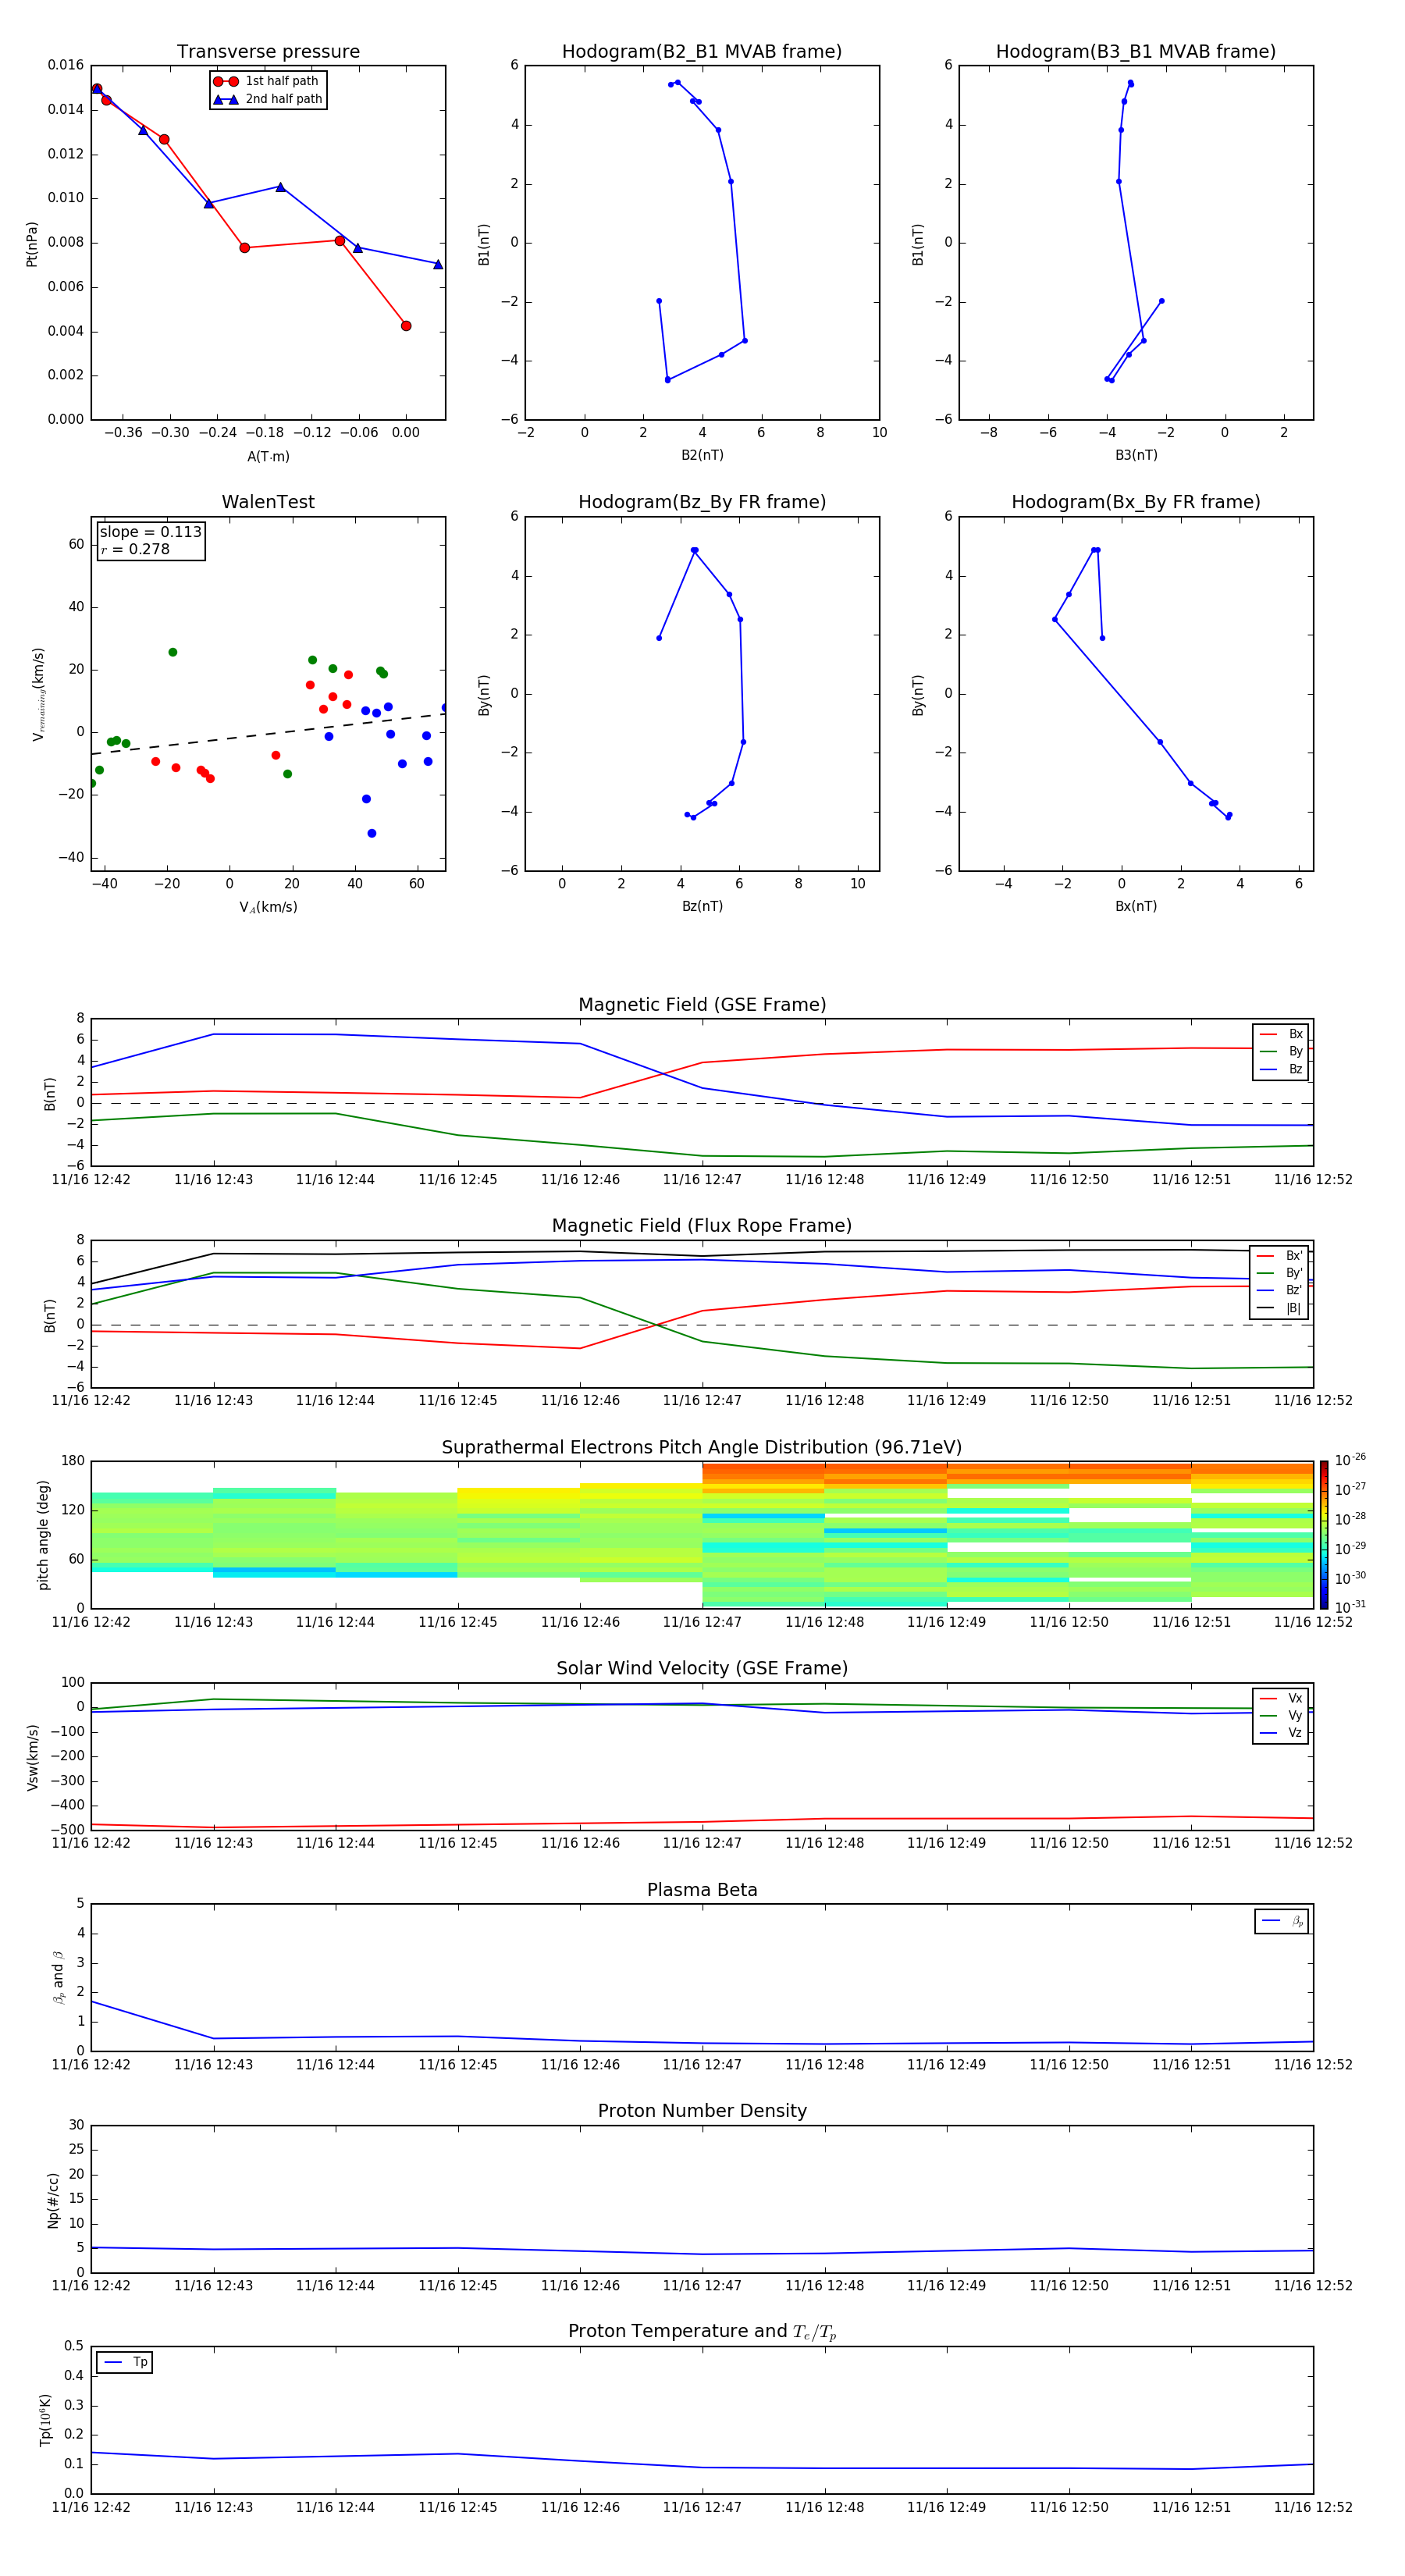The height and width of the screenshot is (2576, 1405).
Task: Click the 'Bz' entry in the GSE legend
Action: [1281, 1069]
